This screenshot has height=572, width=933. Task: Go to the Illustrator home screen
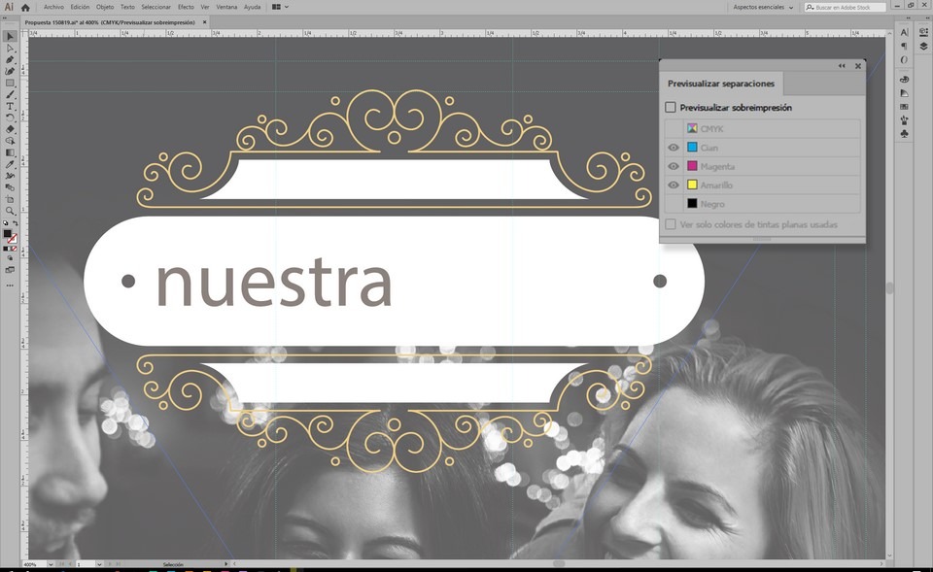click(x=25, y=7)
